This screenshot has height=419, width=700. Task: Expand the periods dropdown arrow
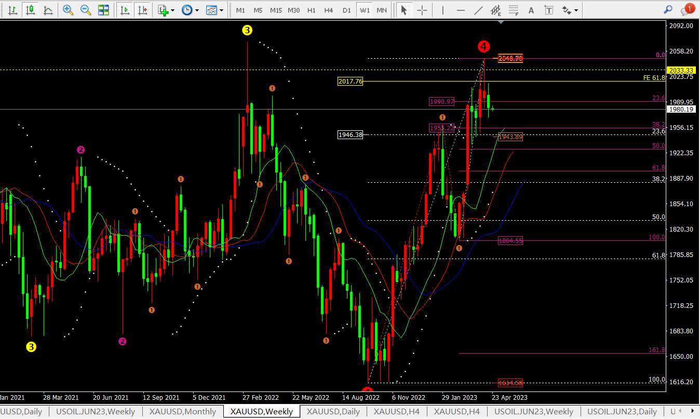(196, 10)
